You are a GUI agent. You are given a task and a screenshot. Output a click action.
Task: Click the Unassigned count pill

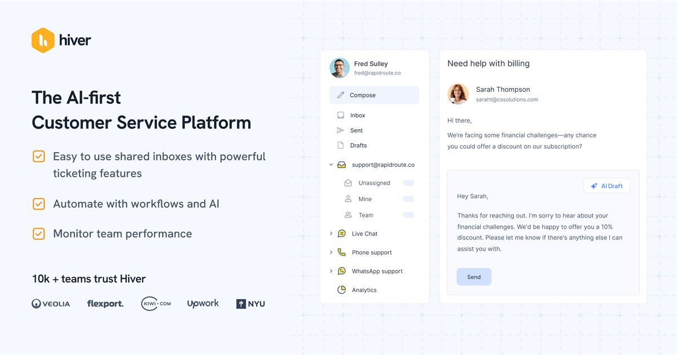pyautogui.click(x=408, y=183)
